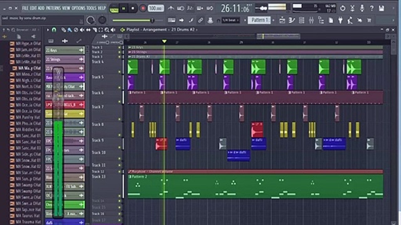This screenshot has width=401, height=225.
Task: Open the Piano roll view icon
Action: 292,20
